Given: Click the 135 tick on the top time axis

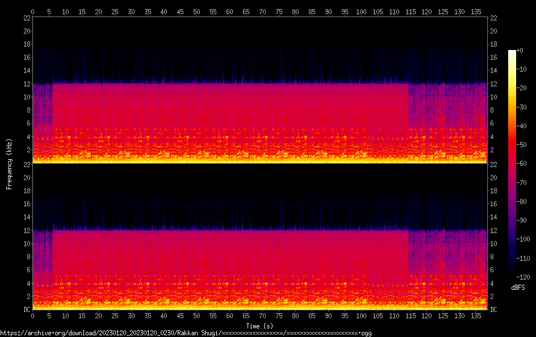Looking at the screenshot, I should click(x=476, y=11).
